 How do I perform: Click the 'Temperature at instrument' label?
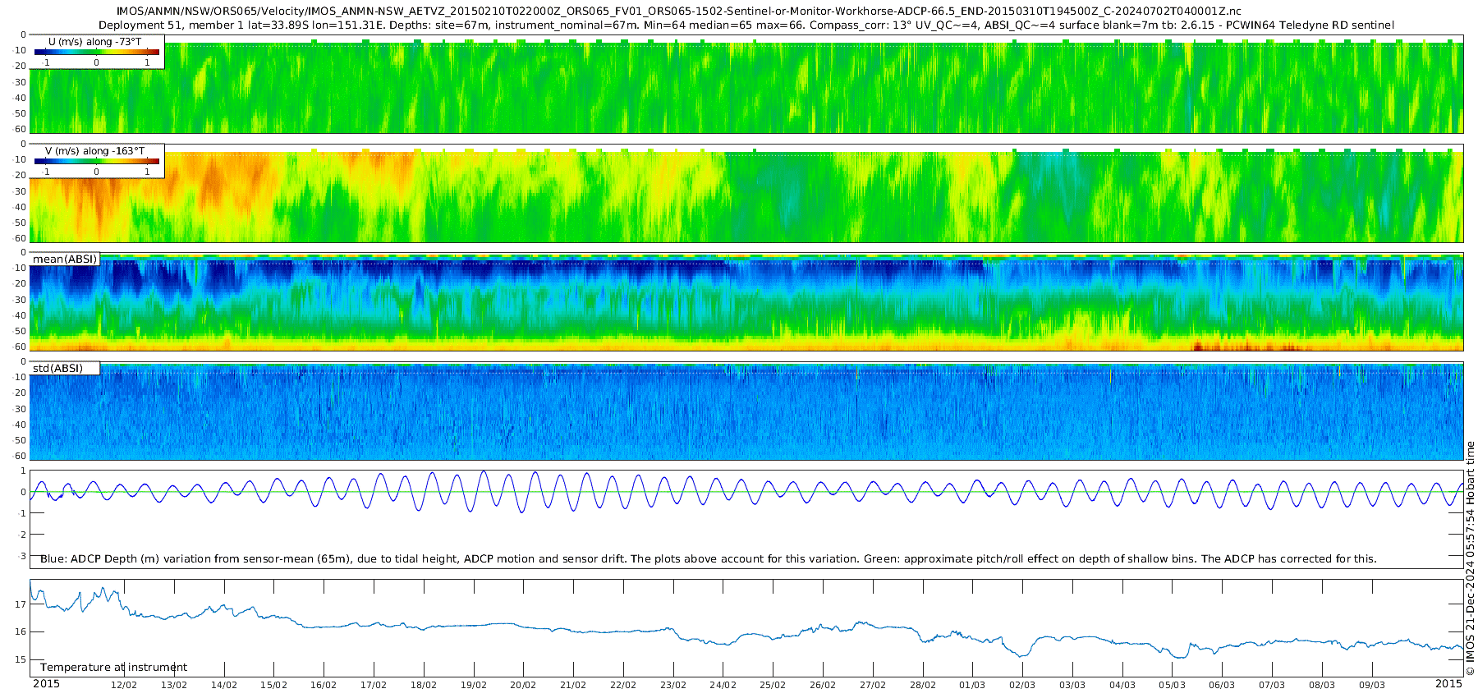[113, 667]
